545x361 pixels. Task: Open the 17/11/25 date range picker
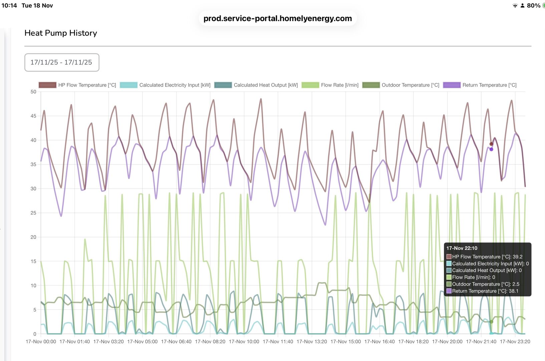pos(62,63)
